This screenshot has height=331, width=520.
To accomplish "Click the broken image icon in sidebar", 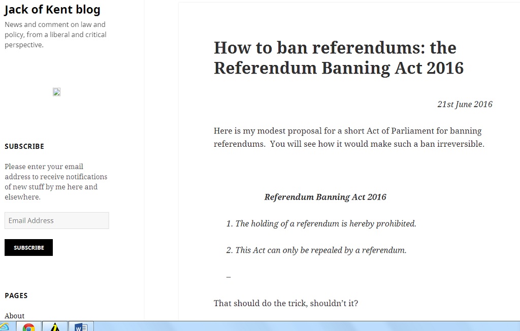I will 57,92.
